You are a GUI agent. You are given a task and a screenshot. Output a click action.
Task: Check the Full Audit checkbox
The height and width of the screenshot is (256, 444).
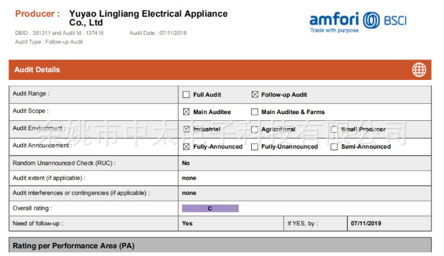point(186,95)
